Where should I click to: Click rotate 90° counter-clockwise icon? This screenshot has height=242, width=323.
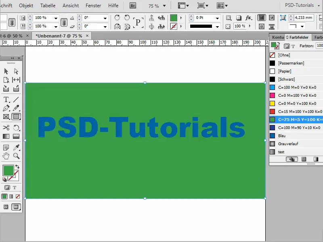pos(127,17)
